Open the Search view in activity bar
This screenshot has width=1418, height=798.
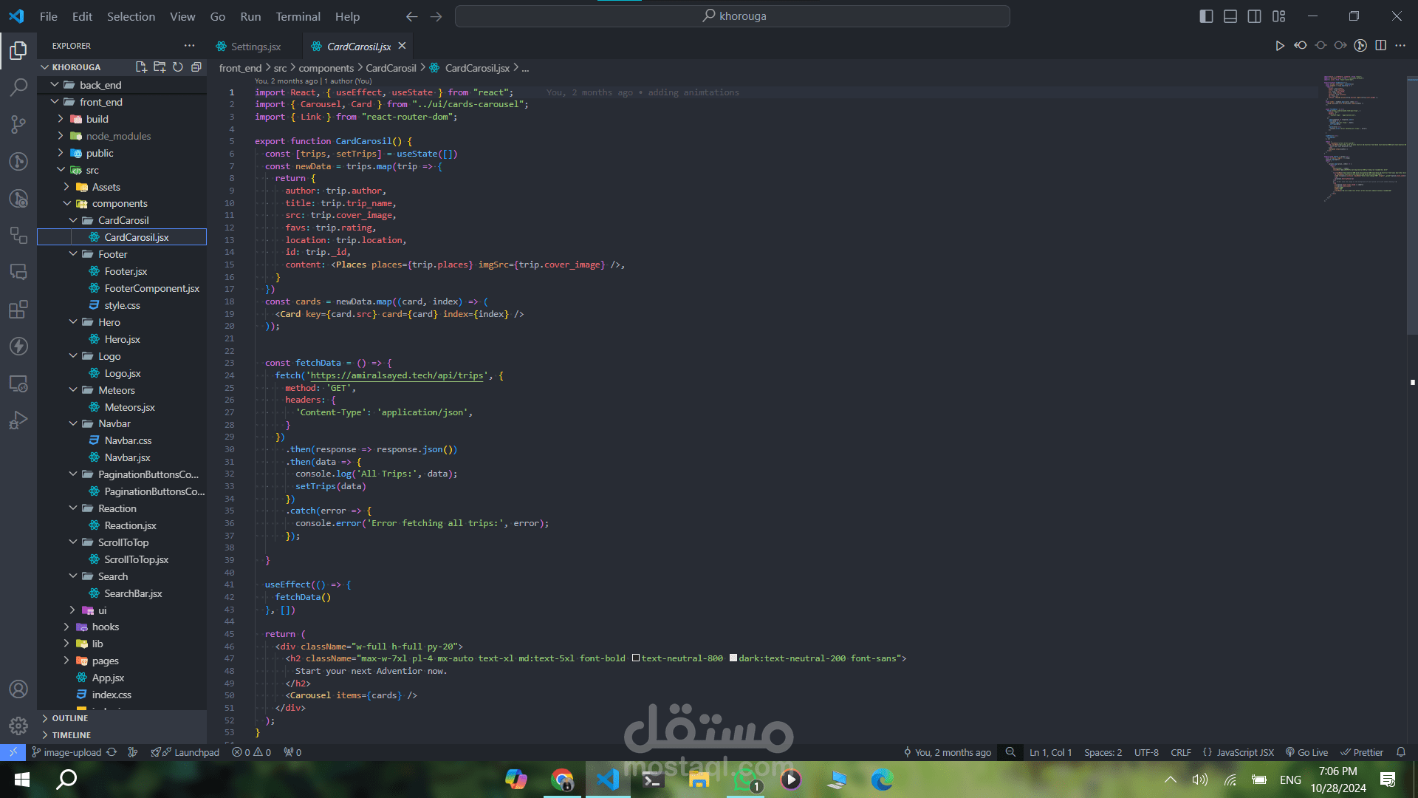(x=18, y=87)
